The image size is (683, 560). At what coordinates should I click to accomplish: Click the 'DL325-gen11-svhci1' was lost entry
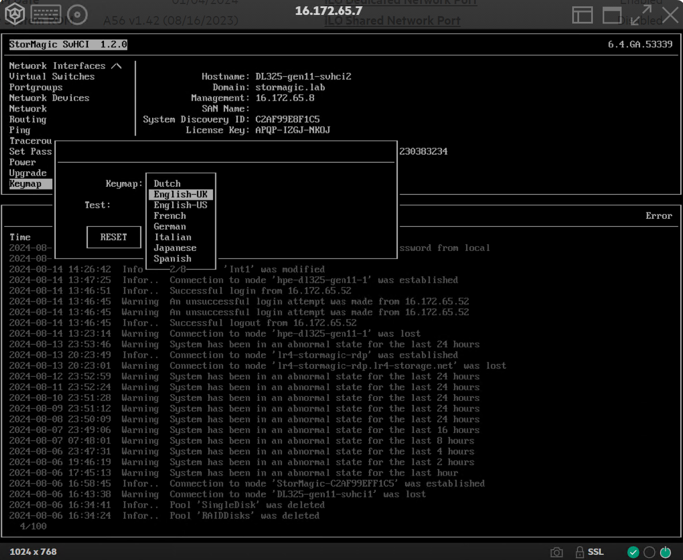pos(297,494)
